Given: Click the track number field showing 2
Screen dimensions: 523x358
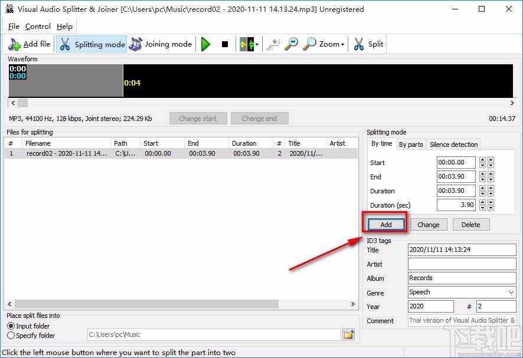Looking at the screenshot, I should coord(496,306).
